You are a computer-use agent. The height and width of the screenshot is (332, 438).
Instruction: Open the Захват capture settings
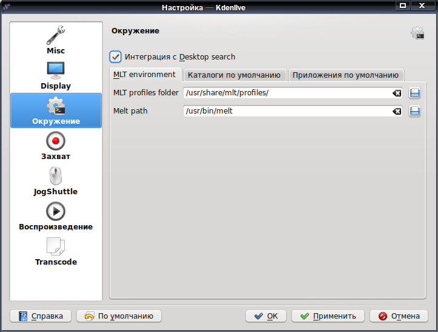tap(56, 146)
